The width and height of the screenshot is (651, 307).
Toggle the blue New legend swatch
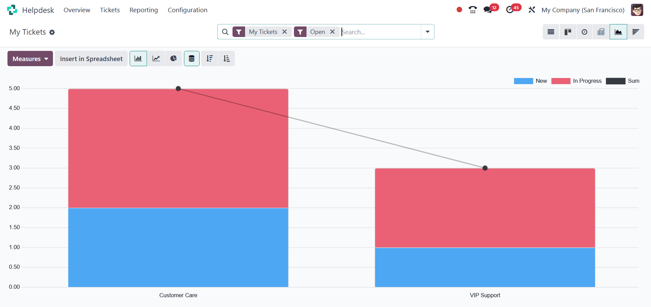[x=523, y=81]
